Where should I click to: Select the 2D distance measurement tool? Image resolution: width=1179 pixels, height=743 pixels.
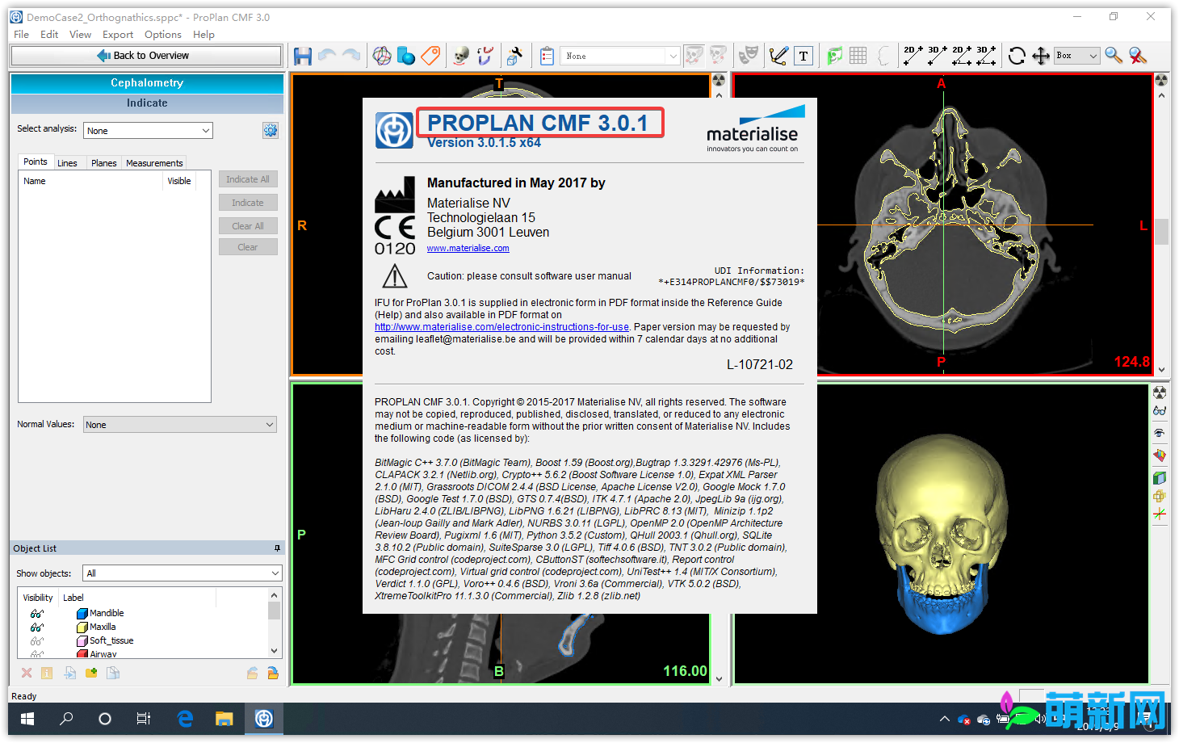click(912, 55)
